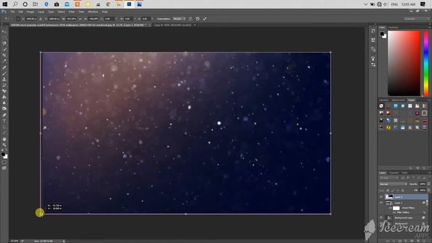This screenshot has width=432, height=243.
Task: Click the rotation angle field in options bar
Action: click(109, 19)
